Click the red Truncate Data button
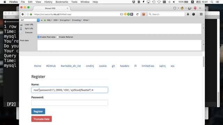Screen dimensions: 223x125 pos(41,119)
